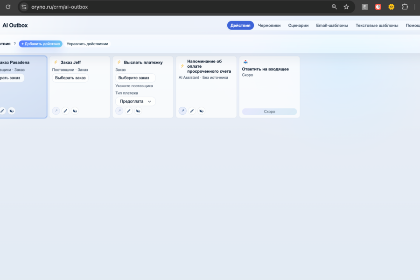The image size is (420, 280).
Task: Hide the Заказ Pasadena action card
Action: click(12, 111)
